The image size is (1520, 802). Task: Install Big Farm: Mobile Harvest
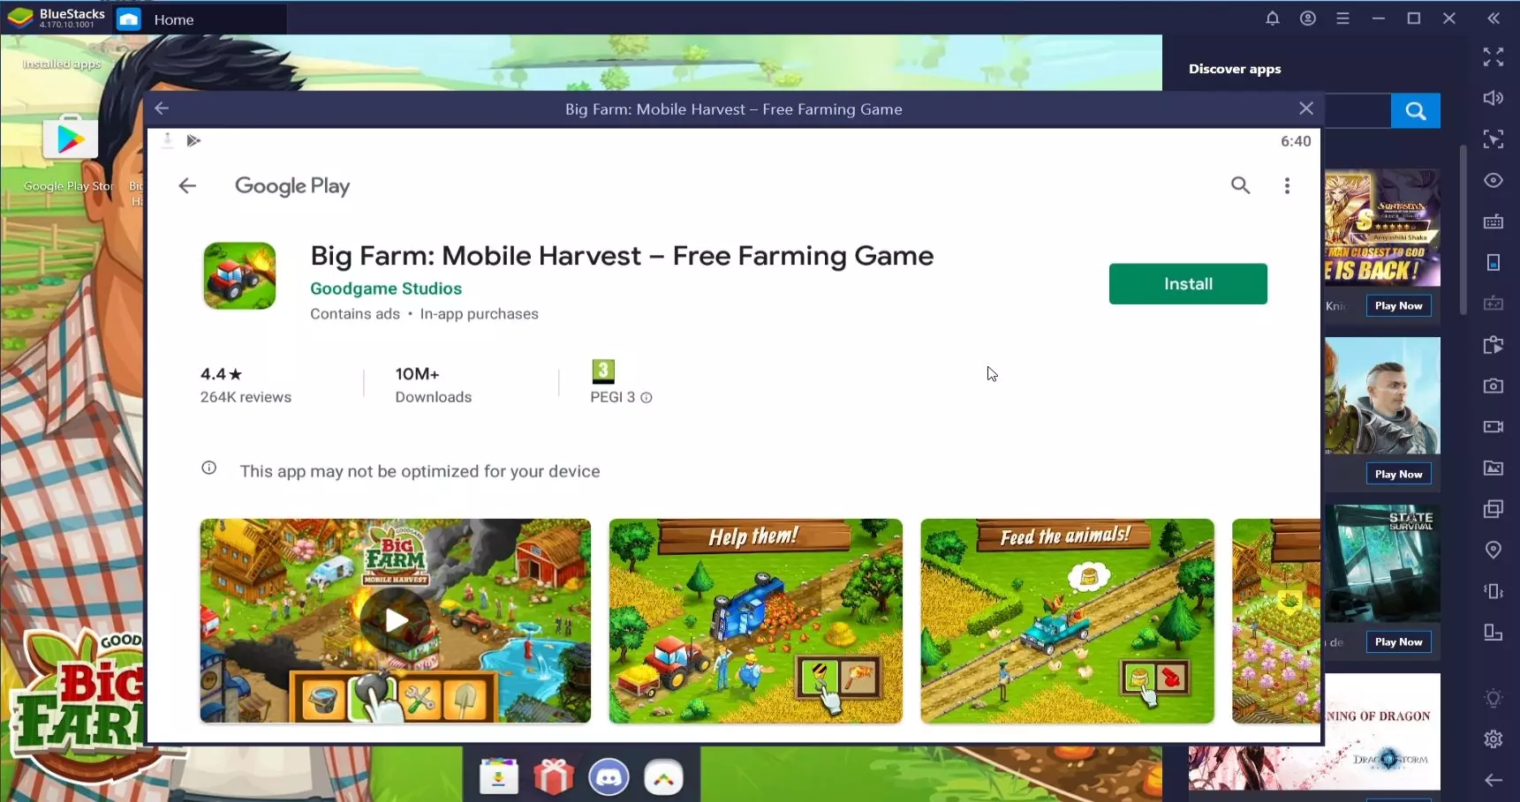pos(1188,284)
